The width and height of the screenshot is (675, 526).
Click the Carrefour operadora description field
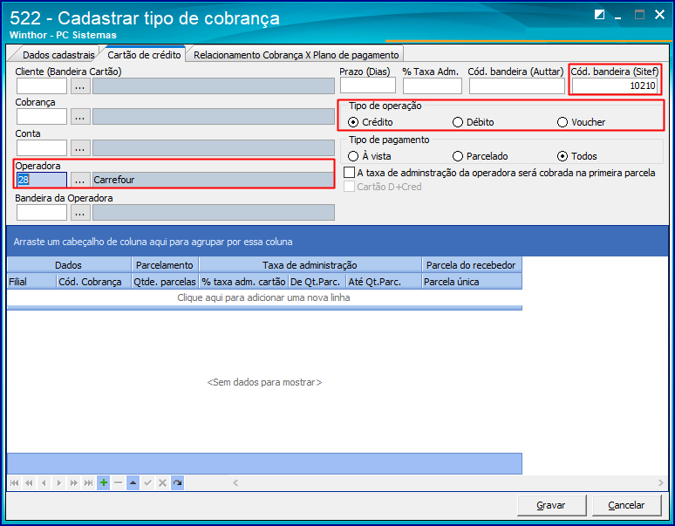pos(213,180)
